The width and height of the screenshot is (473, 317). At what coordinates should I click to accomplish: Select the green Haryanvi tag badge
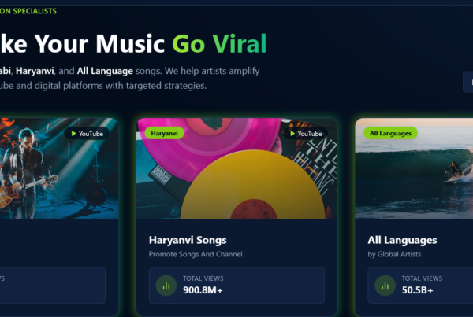click(x=165, y=133)
